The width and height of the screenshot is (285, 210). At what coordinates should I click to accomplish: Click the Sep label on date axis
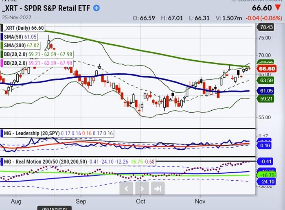click(x=81, y=201)
